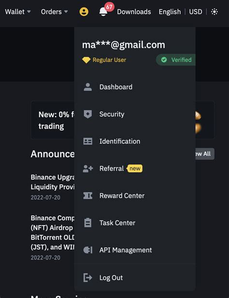Click the API Management plug icon
This screenshot has height=298, width=229.
pyautogui.click(x=88, y=250)
